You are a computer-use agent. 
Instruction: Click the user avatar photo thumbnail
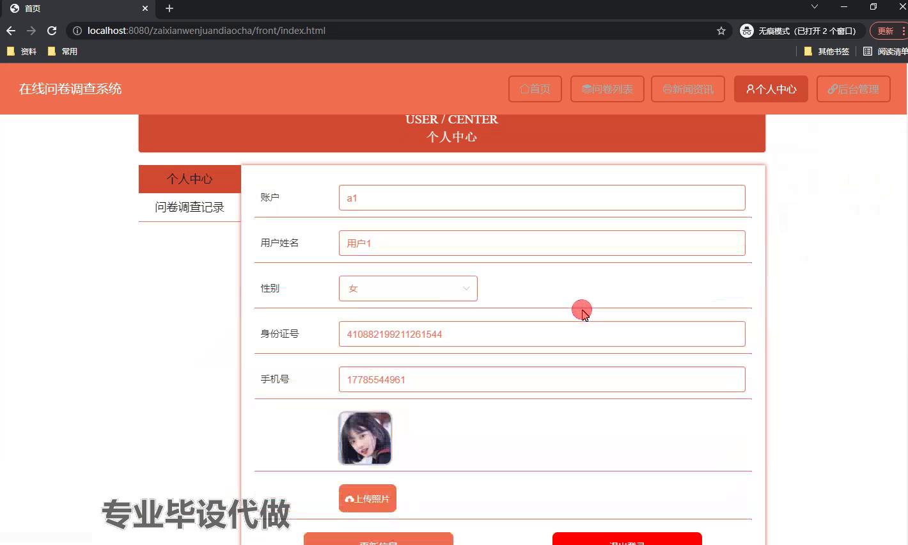[x=364, y=438]
